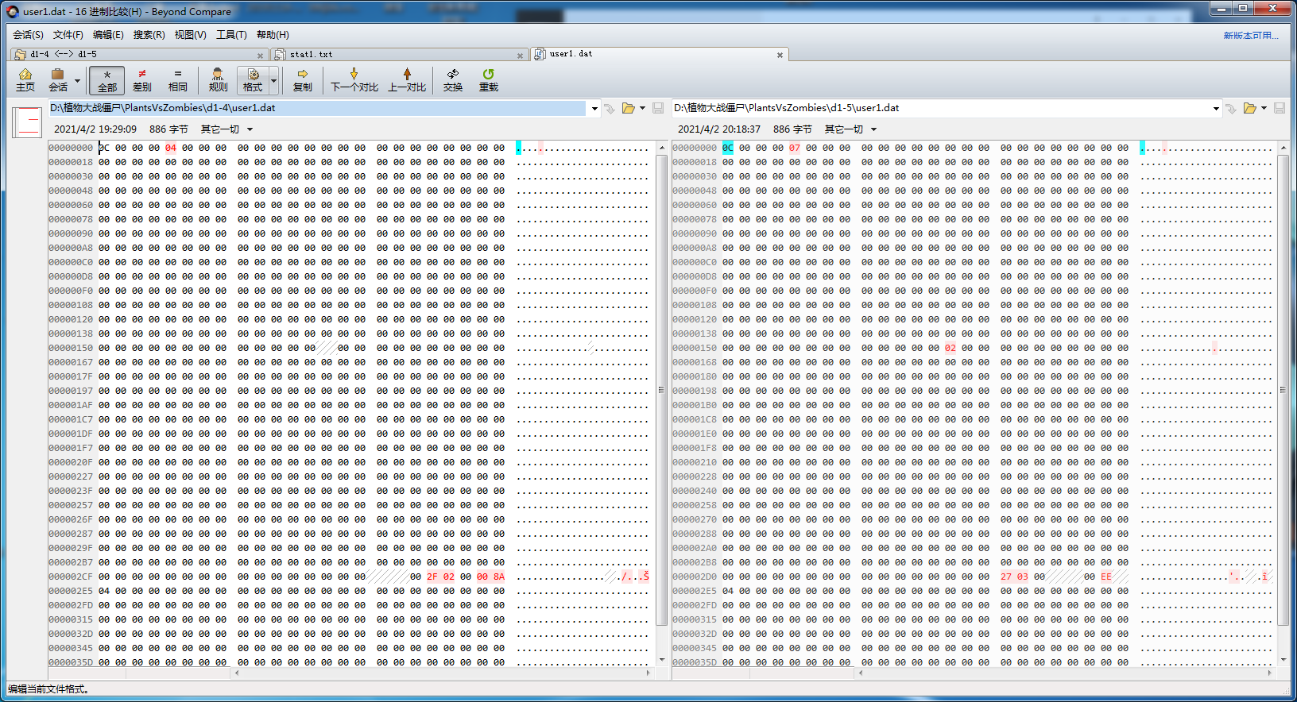
Task: Click the left d1-4 file path field
Action: tap(317, 108)
